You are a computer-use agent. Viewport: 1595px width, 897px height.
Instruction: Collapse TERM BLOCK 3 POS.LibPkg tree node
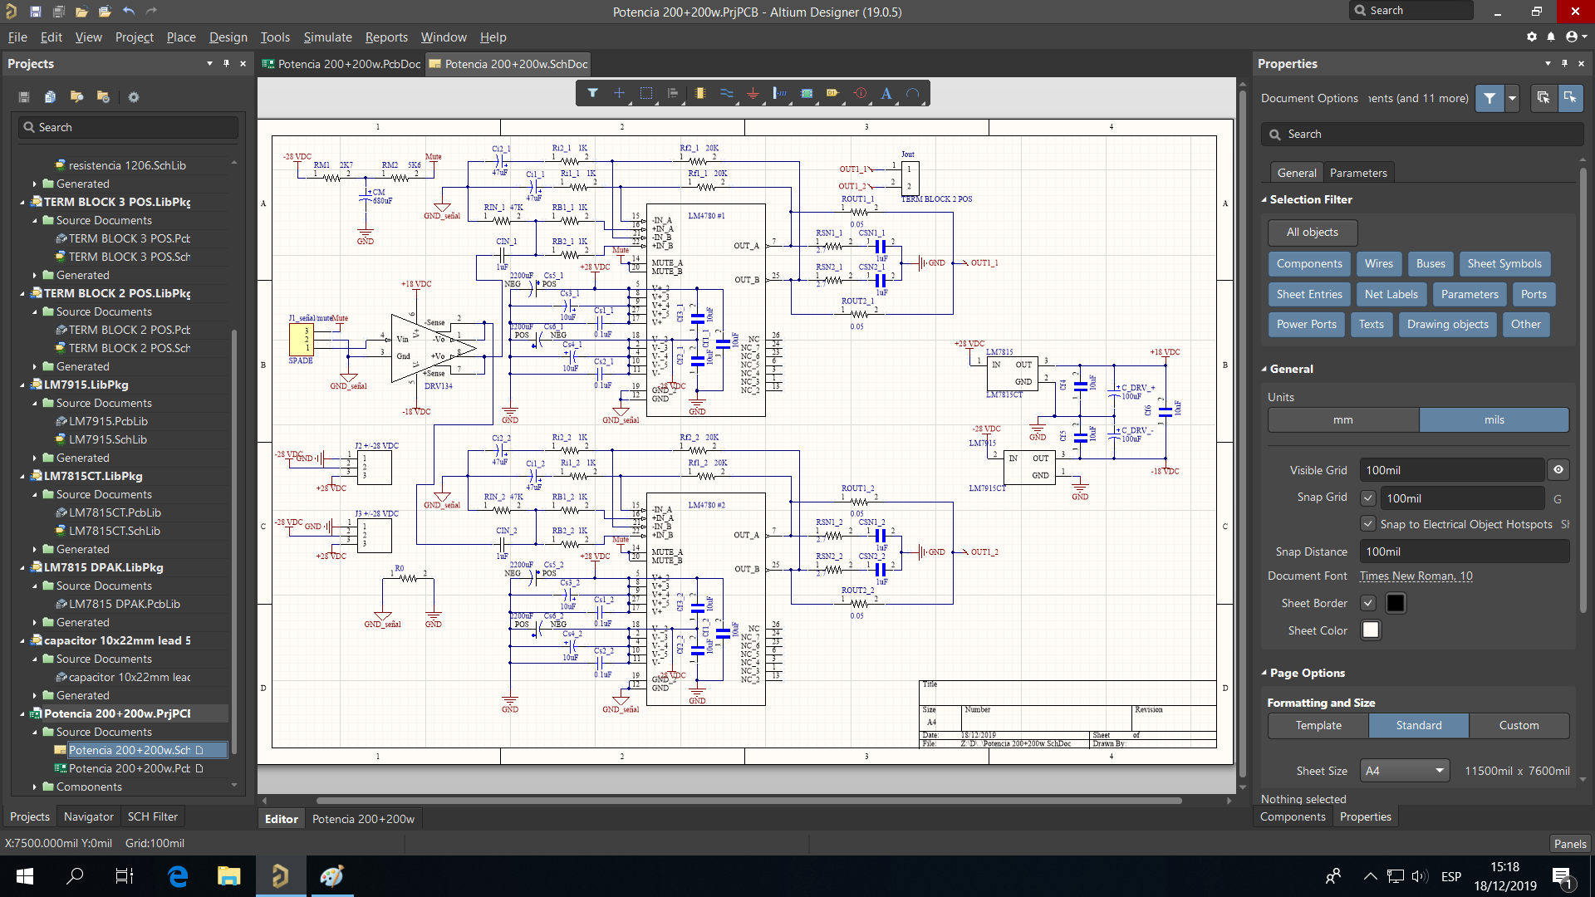click(22, 202)
